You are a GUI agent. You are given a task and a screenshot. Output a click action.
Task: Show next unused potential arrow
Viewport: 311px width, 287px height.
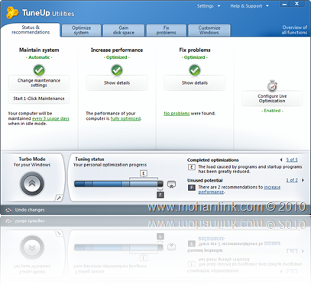[x=303, y=180]
